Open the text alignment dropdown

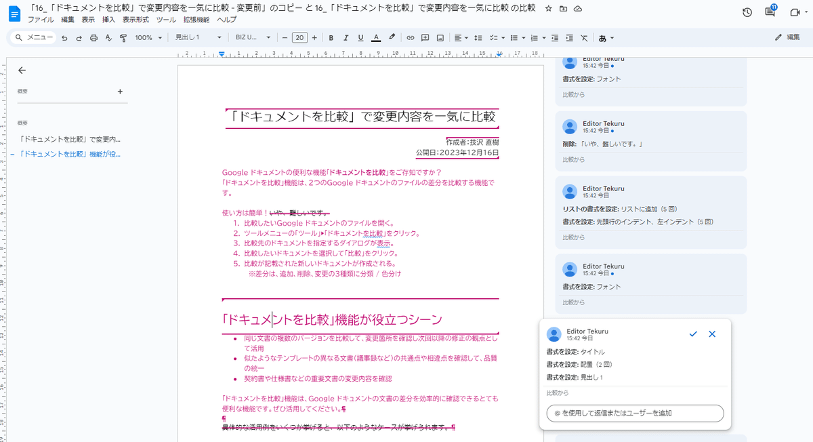point(461,38)
